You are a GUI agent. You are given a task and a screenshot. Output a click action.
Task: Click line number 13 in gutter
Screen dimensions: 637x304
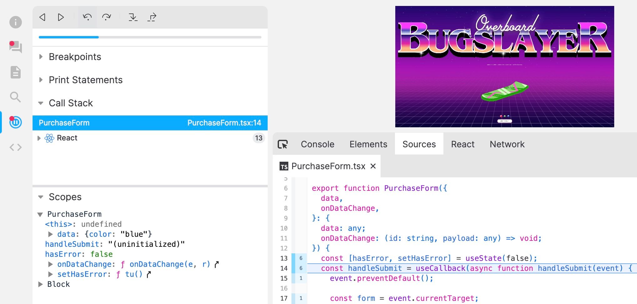[x=284, y=258]
